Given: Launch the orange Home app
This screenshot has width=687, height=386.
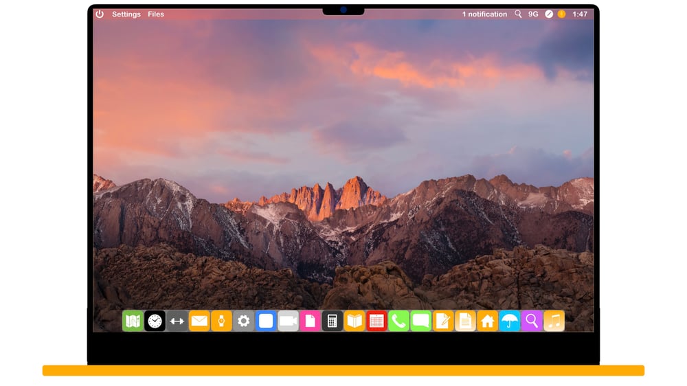Looking at the screenshot, I should pos(488,321).
